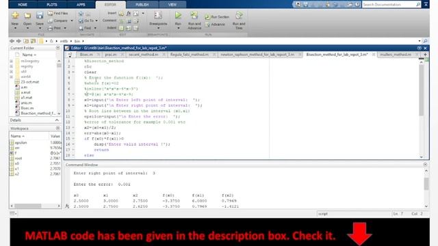
Task: Click the help question mark icon
Action: point(357,5)
